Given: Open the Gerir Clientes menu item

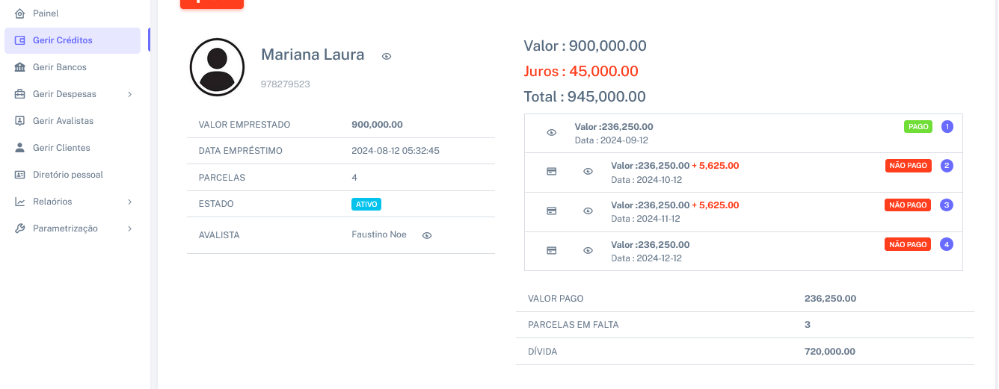Looking at the screenshot, I should (61, 148).
